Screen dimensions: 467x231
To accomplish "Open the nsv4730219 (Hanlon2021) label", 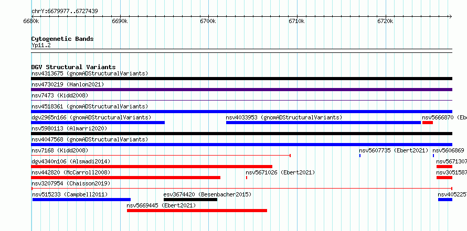I will pyautogui.click(x=68, y=84).
